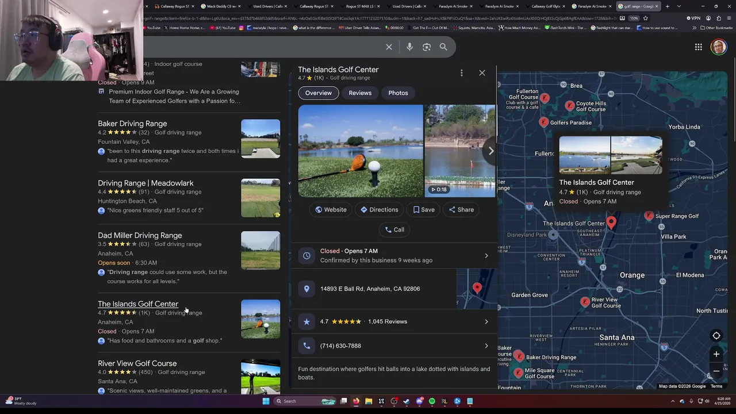Open FlashTorch Mini bookmark
The image size is (736, 414).
coord(565,28)
